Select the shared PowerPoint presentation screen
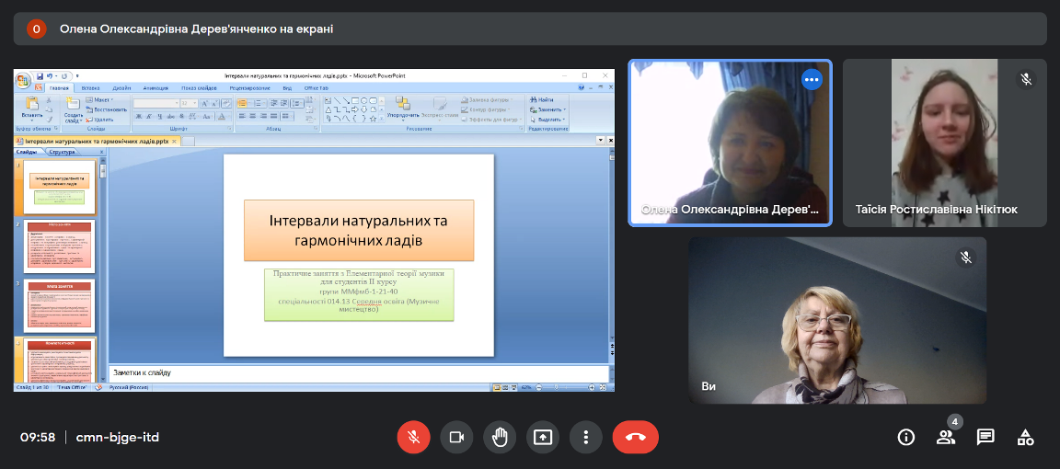Image resolution: width=1060 pixels, height=469 pixels. pyautogui.click(x=314, y=230)
